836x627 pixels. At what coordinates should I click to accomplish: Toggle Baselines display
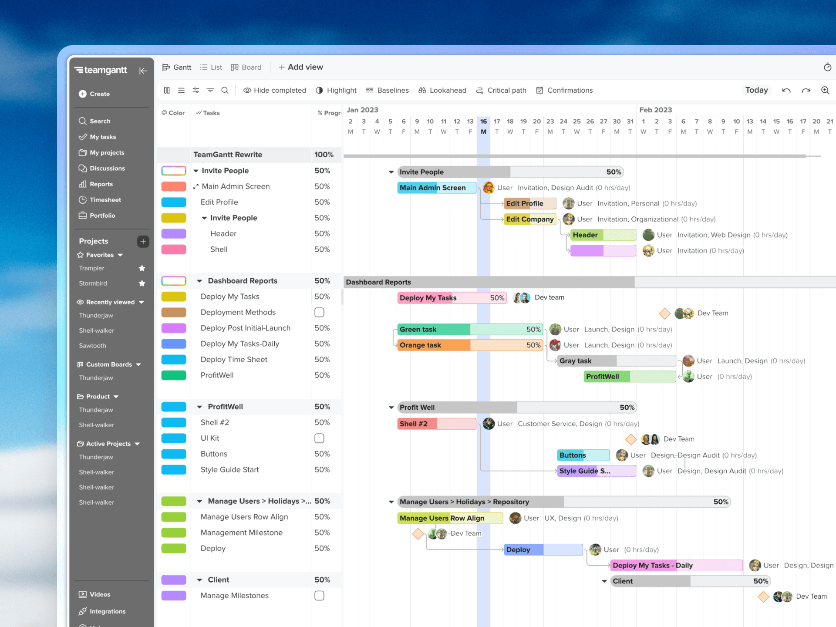[x=387, y=90]
